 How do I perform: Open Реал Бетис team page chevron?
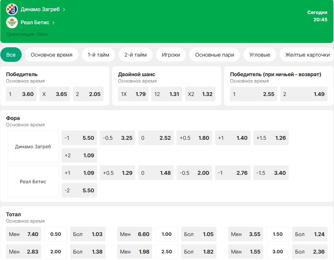[53, 22]
